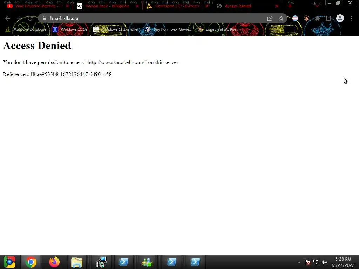
Task: Open the Windows ISOs bookmark
Action: click(x=70, y=29)
